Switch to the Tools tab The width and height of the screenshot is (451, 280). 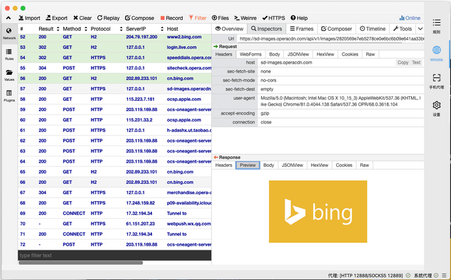point(402,29)
